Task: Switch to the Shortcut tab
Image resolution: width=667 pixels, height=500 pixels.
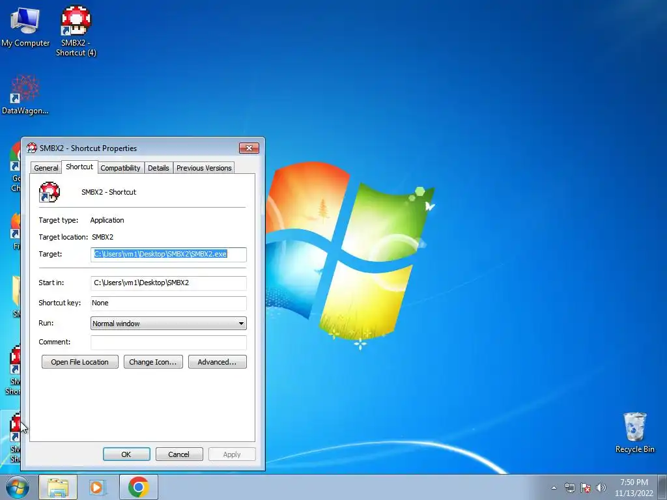Action: coord(79,167)
